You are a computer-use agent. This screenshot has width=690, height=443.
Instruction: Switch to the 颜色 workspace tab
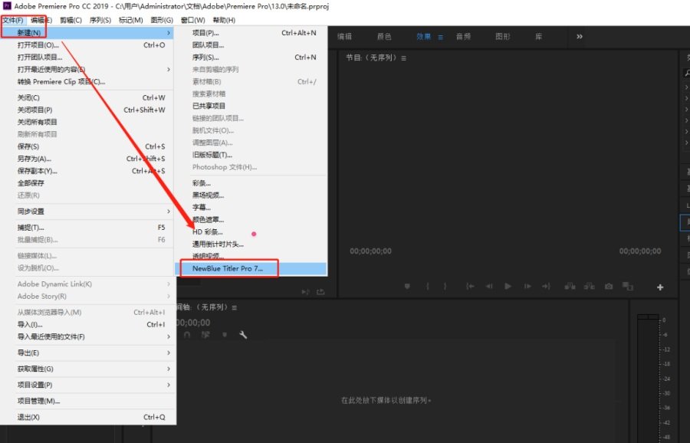tap(384, 37)
